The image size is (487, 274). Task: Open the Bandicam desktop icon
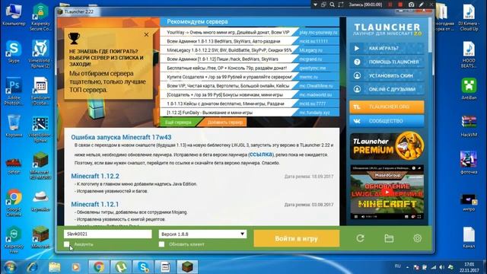coord(40,91)
